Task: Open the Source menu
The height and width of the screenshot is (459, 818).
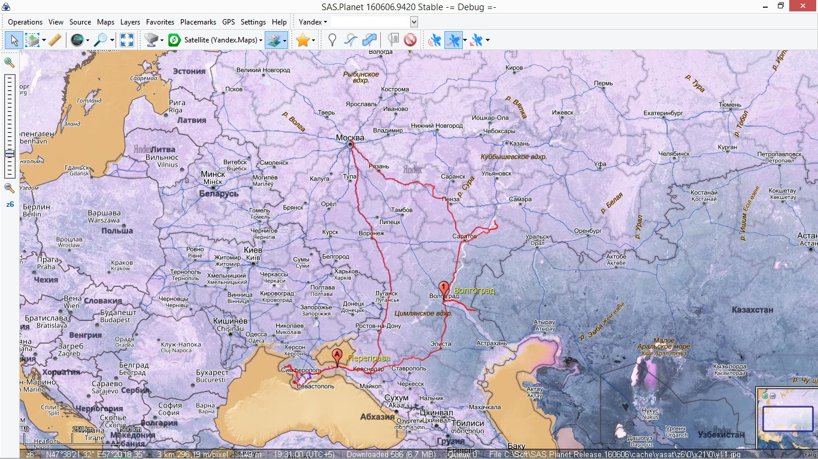Action: pyautogui.click(x=80, y=22)
